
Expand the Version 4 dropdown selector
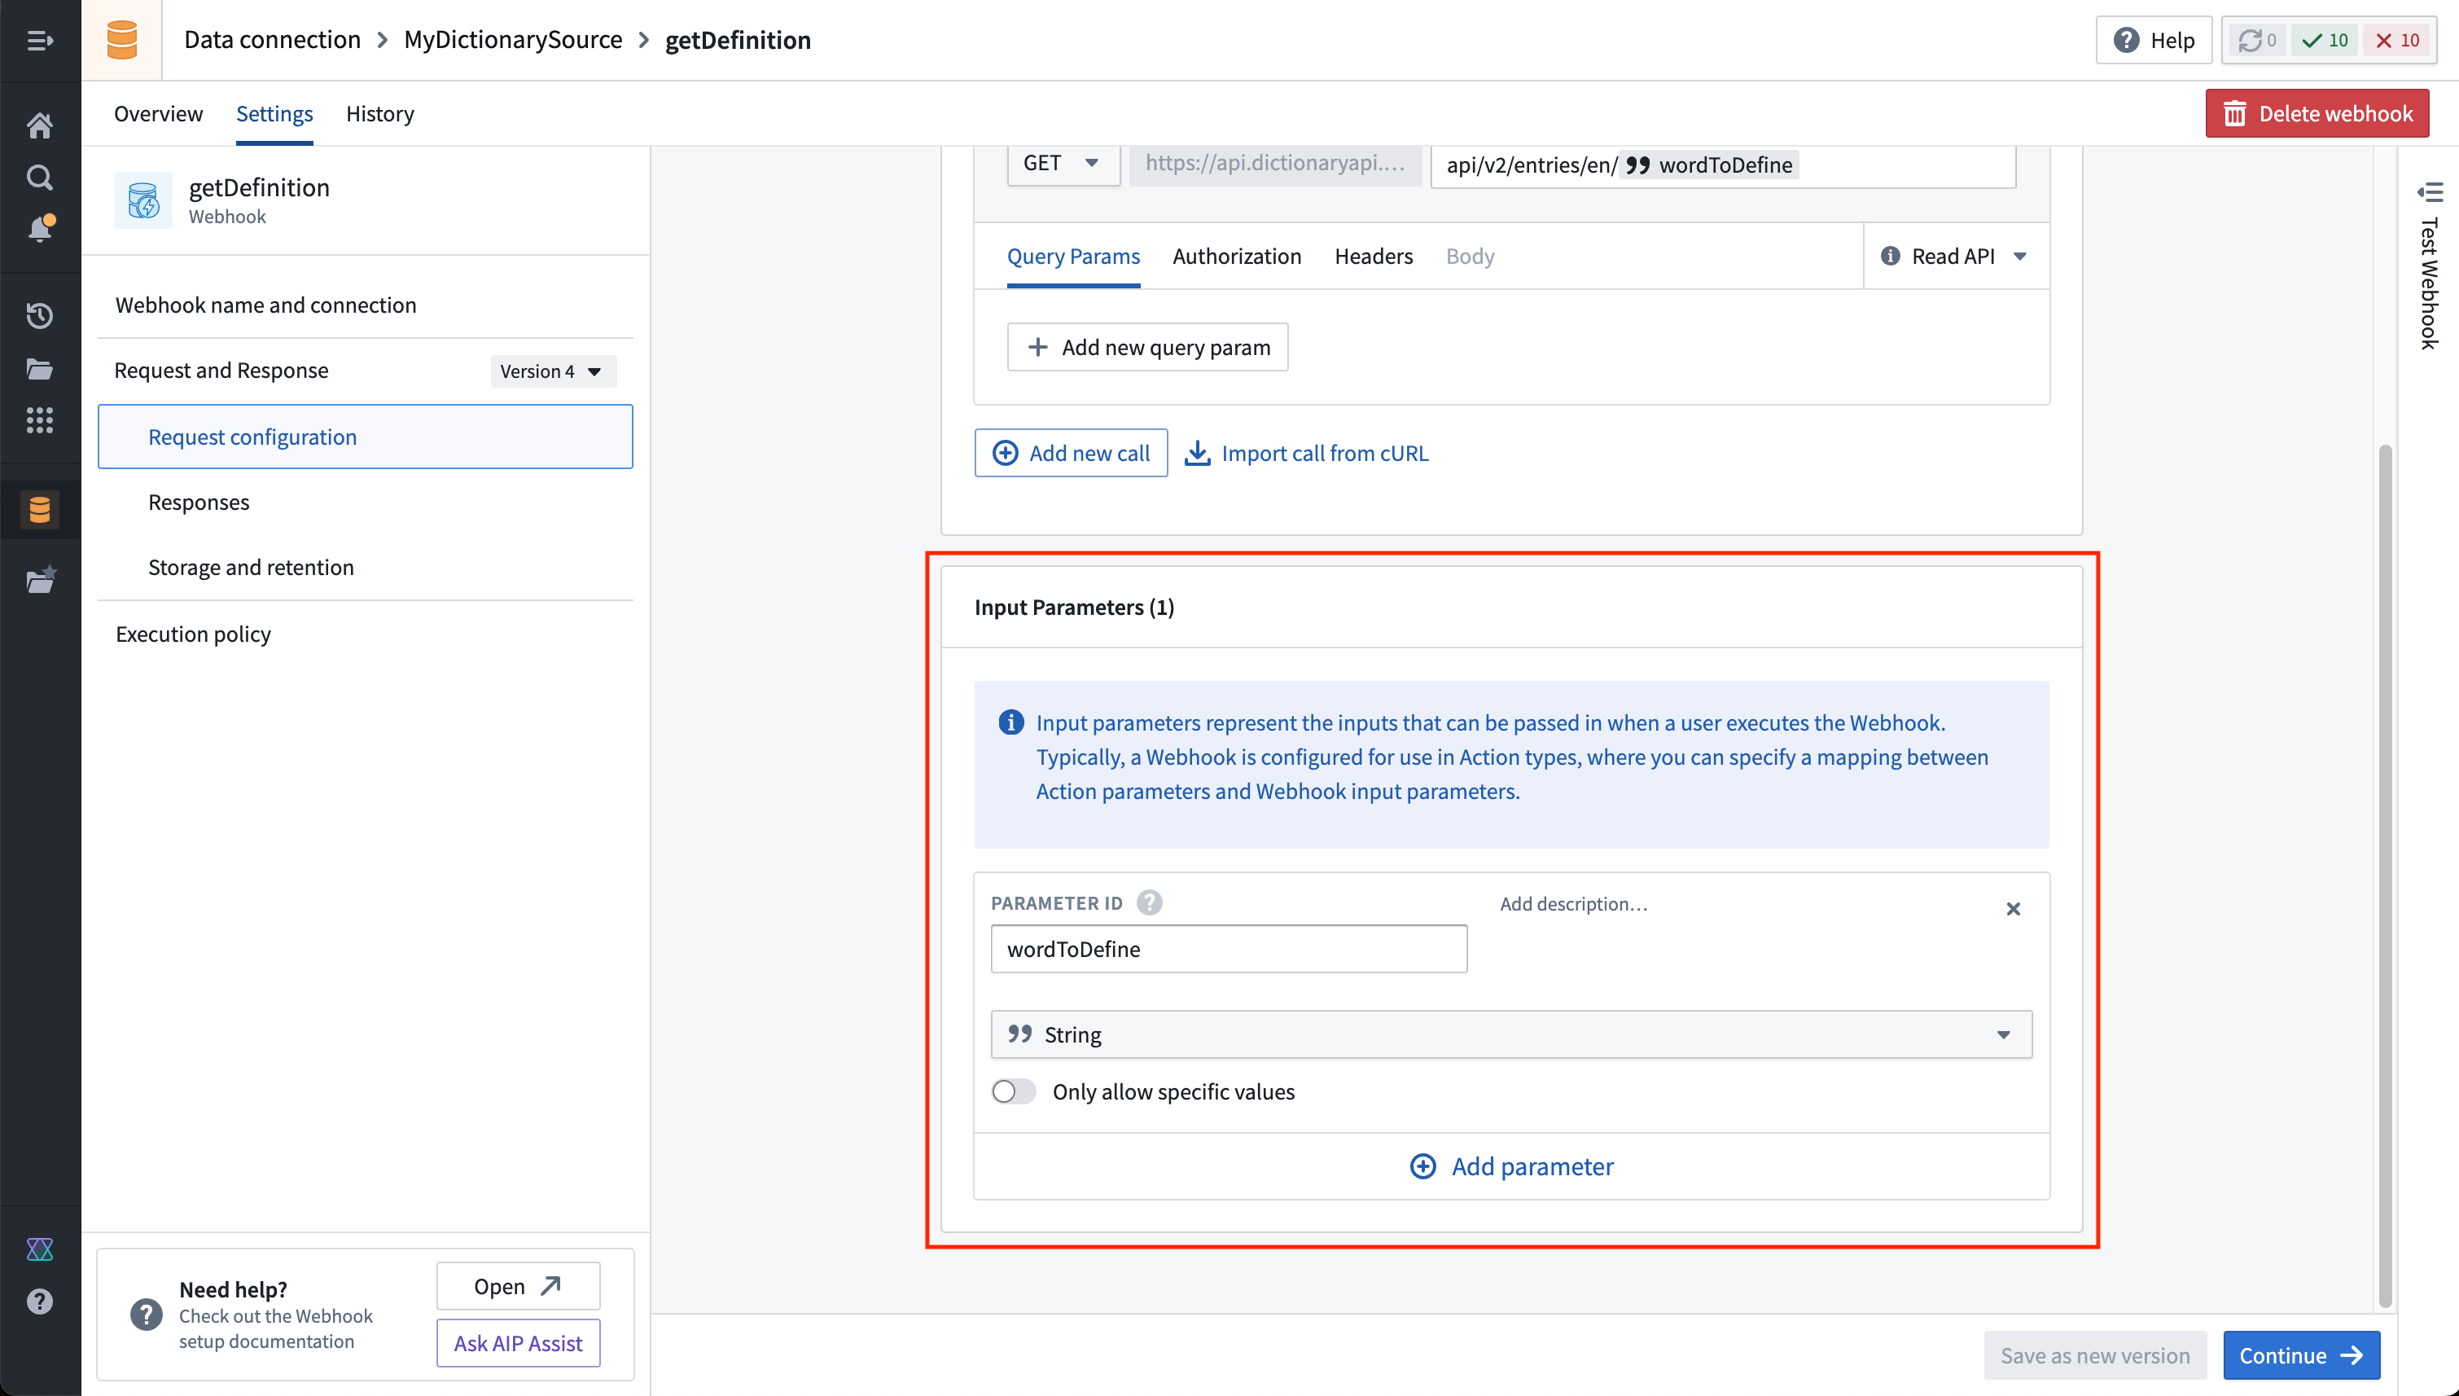pos(547,370)
